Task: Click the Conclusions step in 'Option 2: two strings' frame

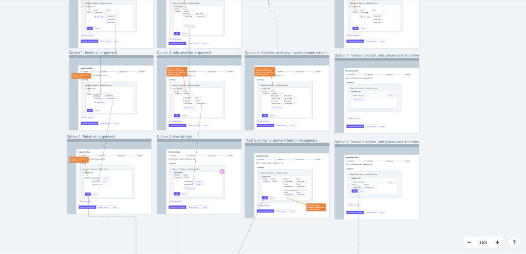Action: (x=211, y=155)
